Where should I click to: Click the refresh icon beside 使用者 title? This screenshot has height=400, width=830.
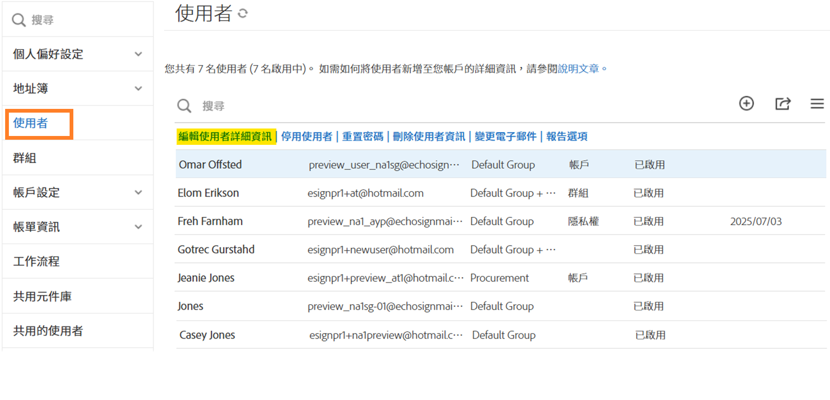point(242,14)
